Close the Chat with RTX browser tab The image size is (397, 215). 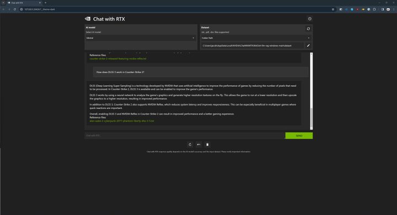[x=40, y=3]
